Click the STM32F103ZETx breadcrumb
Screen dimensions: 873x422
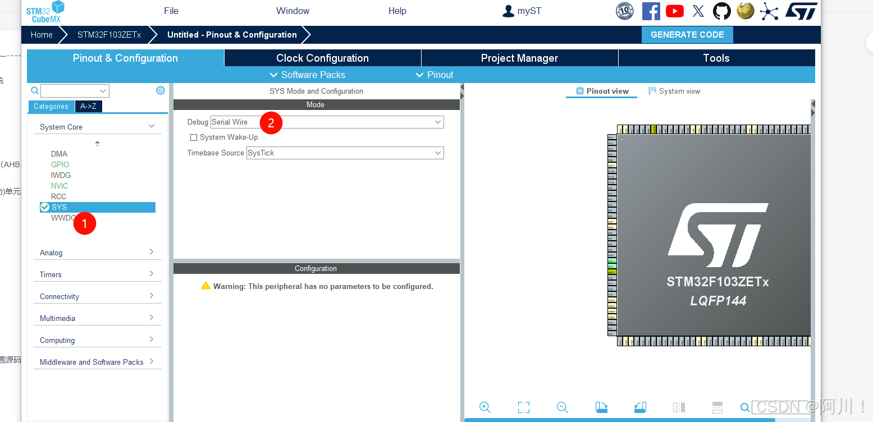tap(109, 35)
